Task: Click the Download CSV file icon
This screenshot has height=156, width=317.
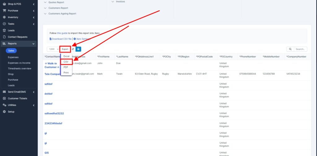Action: [50, 39]
